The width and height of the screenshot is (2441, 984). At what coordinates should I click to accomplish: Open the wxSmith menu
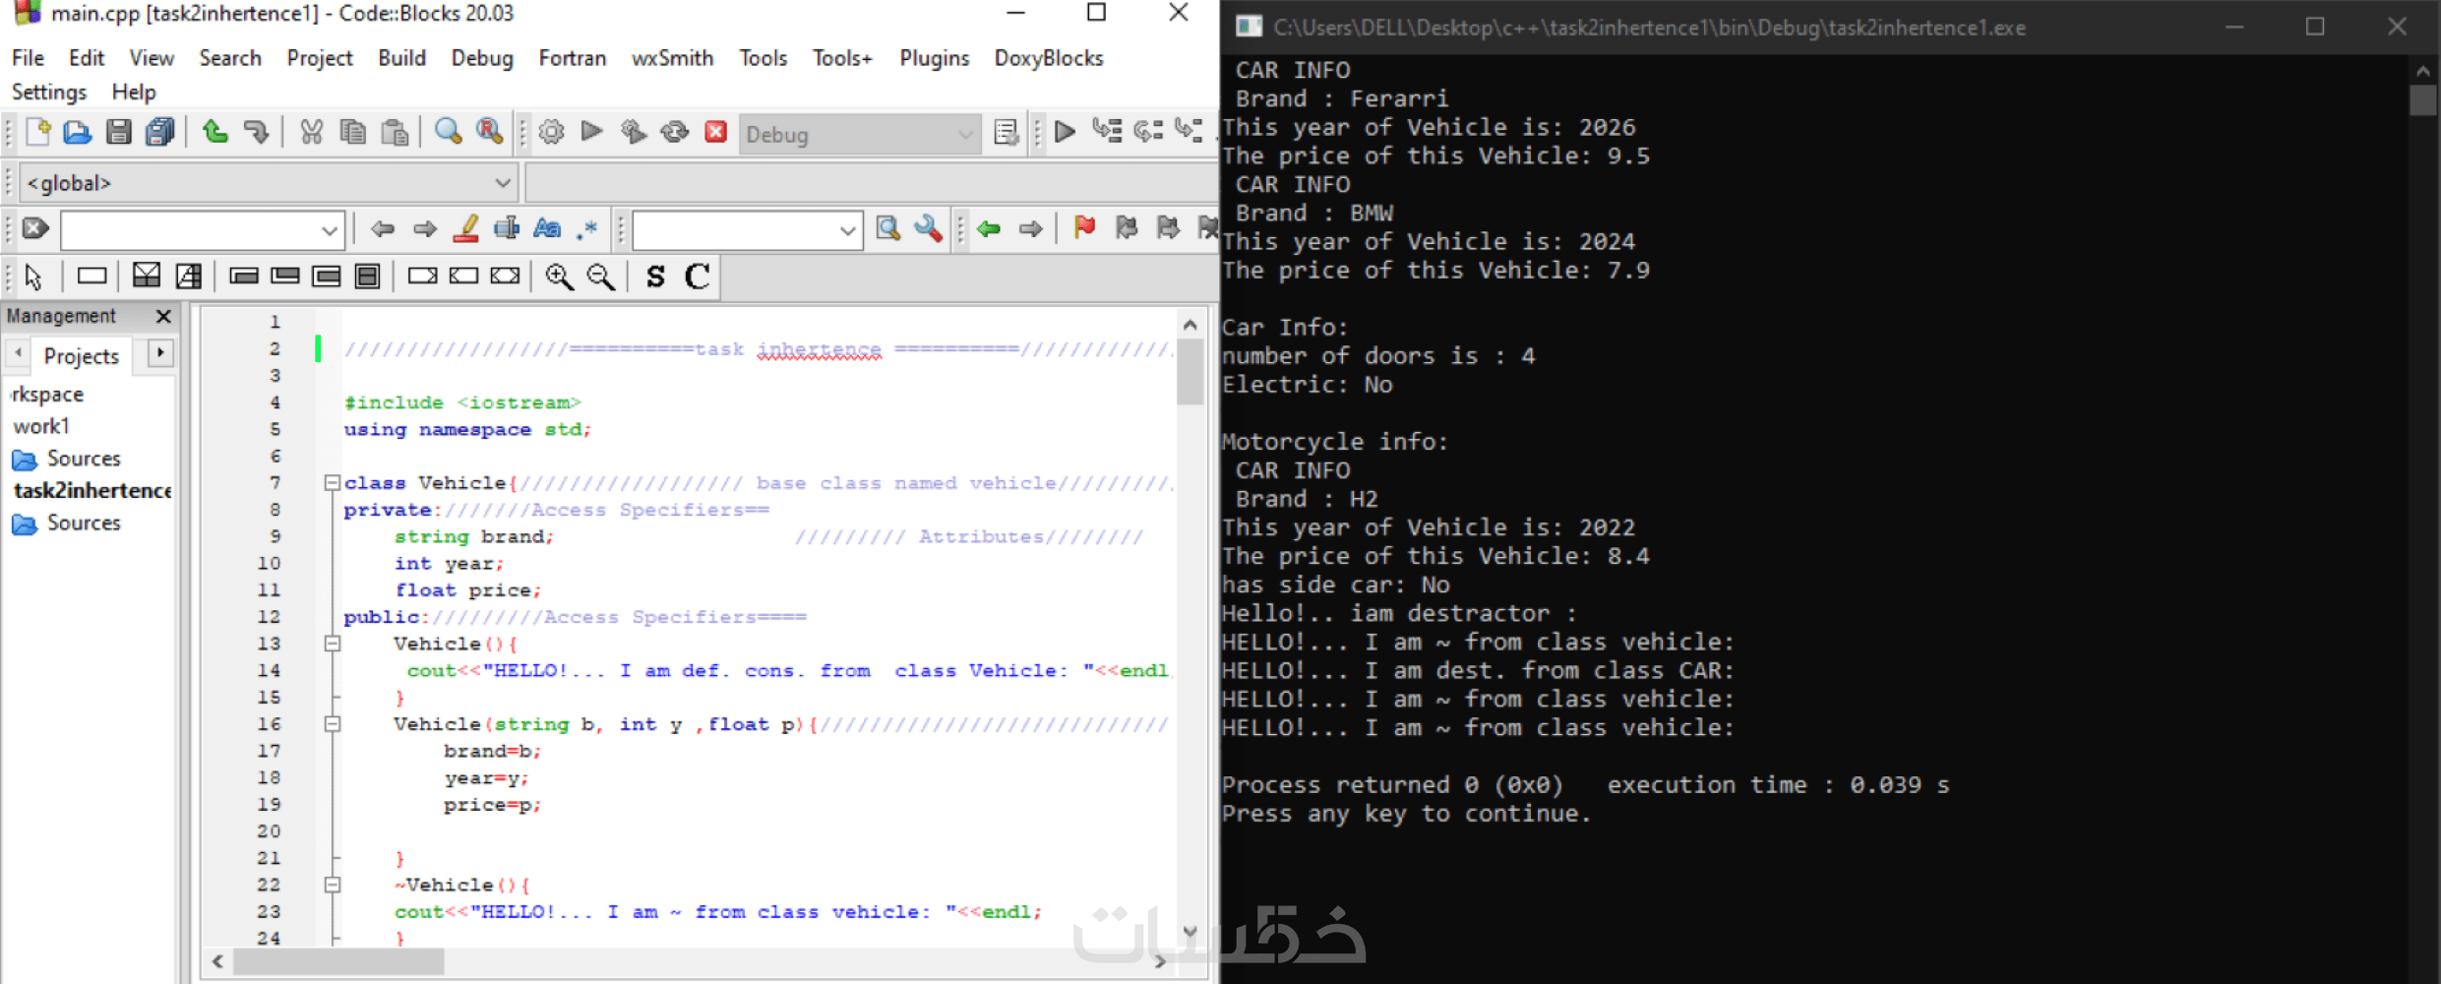[x=673, y=58]
